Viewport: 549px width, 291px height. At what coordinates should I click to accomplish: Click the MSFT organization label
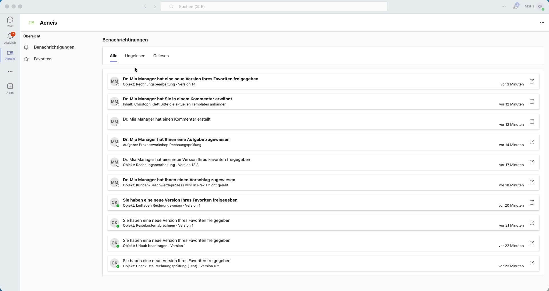pos(529,6)
